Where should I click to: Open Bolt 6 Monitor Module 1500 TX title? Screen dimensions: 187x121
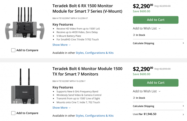tap(87, 71)
